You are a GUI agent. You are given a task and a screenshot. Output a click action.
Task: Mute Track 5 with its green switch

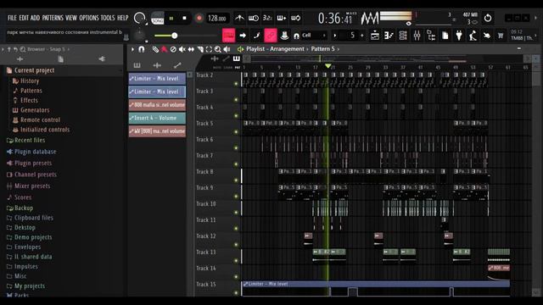tap(236, 132)
